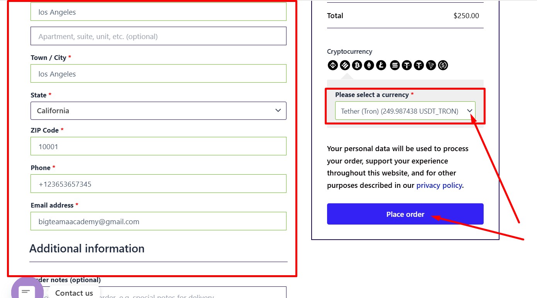Screen dimensions: 537x298
Task: Select the USD Coin icon
Action: click(443, 65)
